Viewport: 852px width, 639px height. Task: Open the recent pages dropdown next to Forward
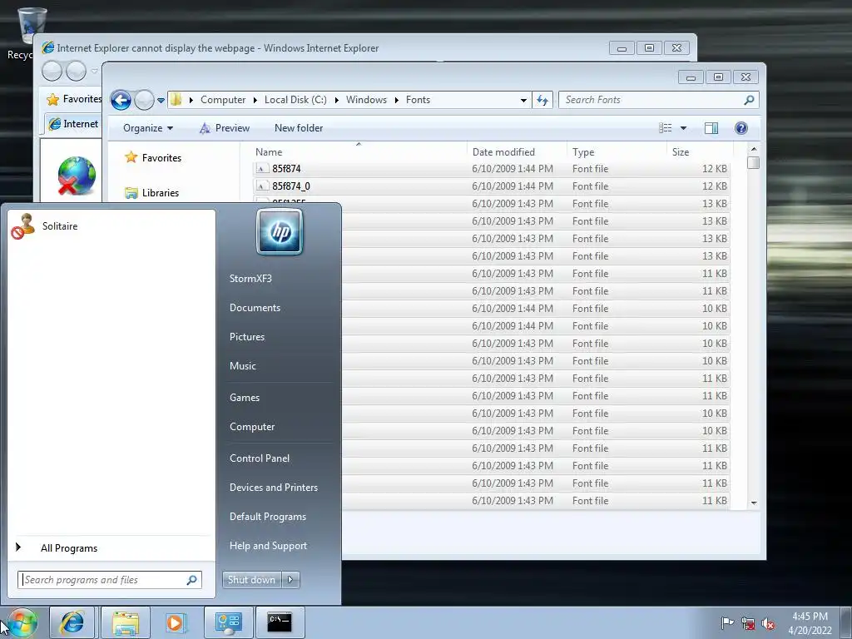[x=161, y=101]
